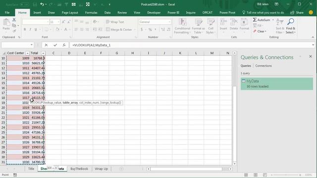This screenshot has width=317, height=178.
Task: Click the Fill Color bucket icon
Action: (x=57, y=30)
